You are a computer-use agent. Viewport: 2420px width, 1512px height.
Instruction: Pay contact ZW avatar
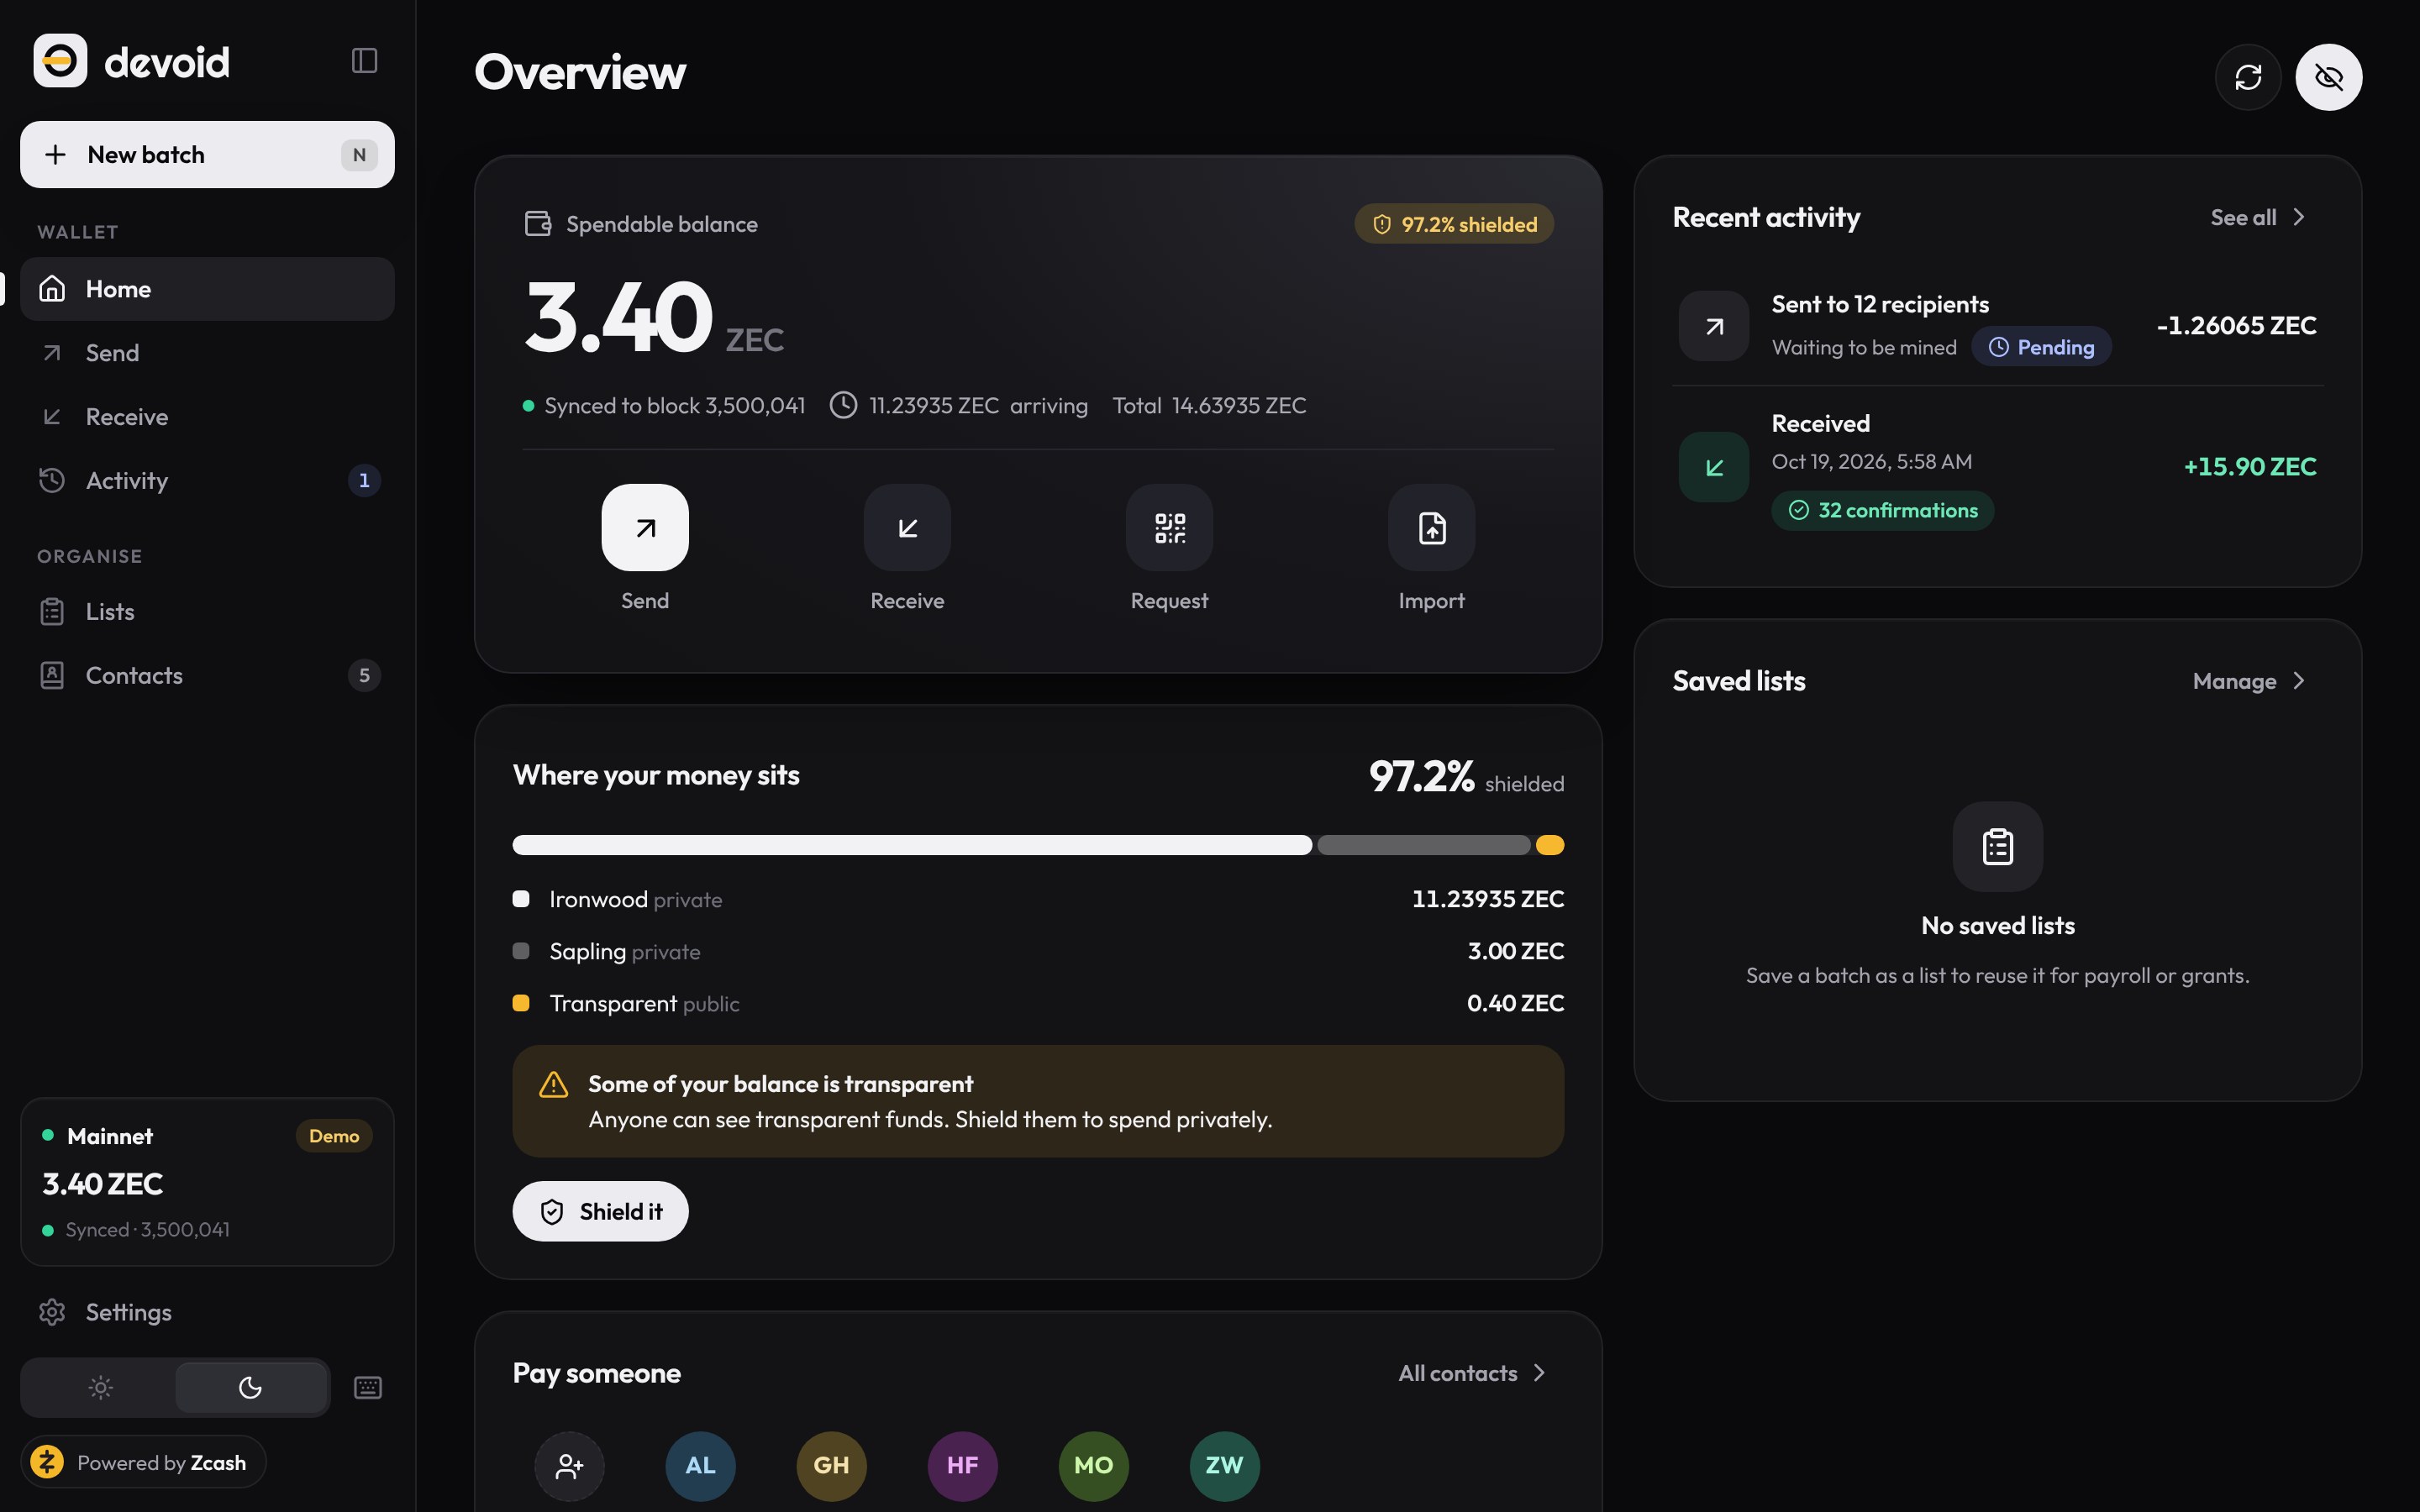coord(1224,1466)
